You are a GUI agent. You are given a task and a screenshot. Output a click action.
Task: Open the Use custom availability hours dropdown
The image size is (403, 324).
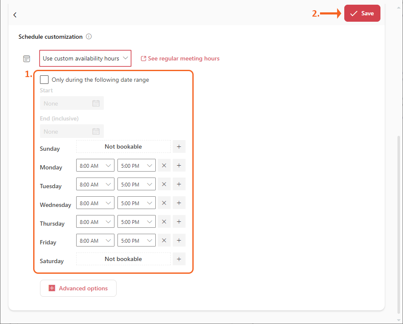pos(85,58)
